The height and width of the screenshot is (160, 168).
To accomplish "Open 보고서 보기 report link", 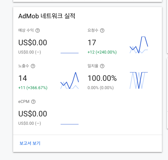I will tap(30, 143).
